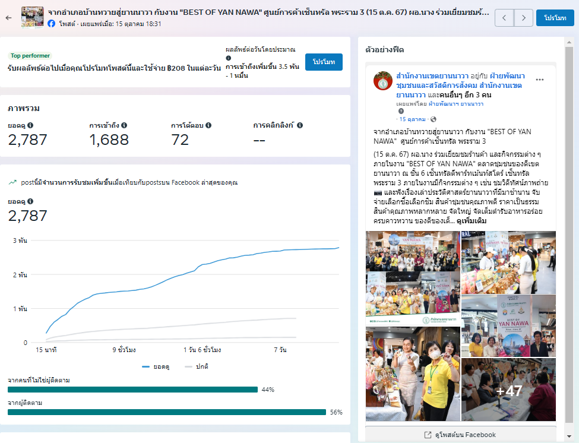Click the info icon next to การโต้ตอบ

pyautogui.click(x=208, y=126)
